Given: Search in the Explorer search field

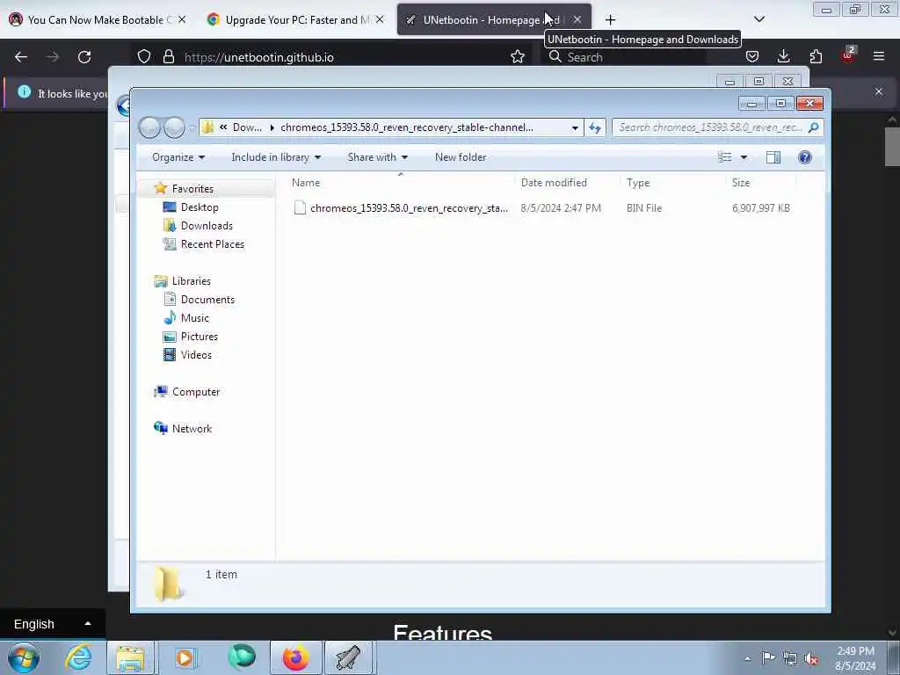Looking at the screenshot, I should [x=717, y=127].
